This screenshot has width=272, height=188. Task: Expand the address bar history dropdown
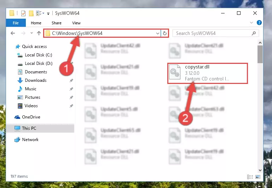[x=157, y=33]
